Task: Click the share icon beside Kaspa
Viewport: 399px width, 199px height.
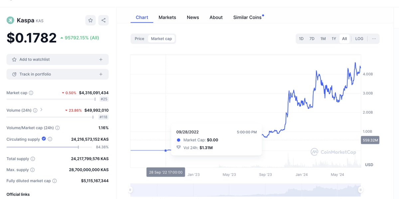Action: [103, 20]
